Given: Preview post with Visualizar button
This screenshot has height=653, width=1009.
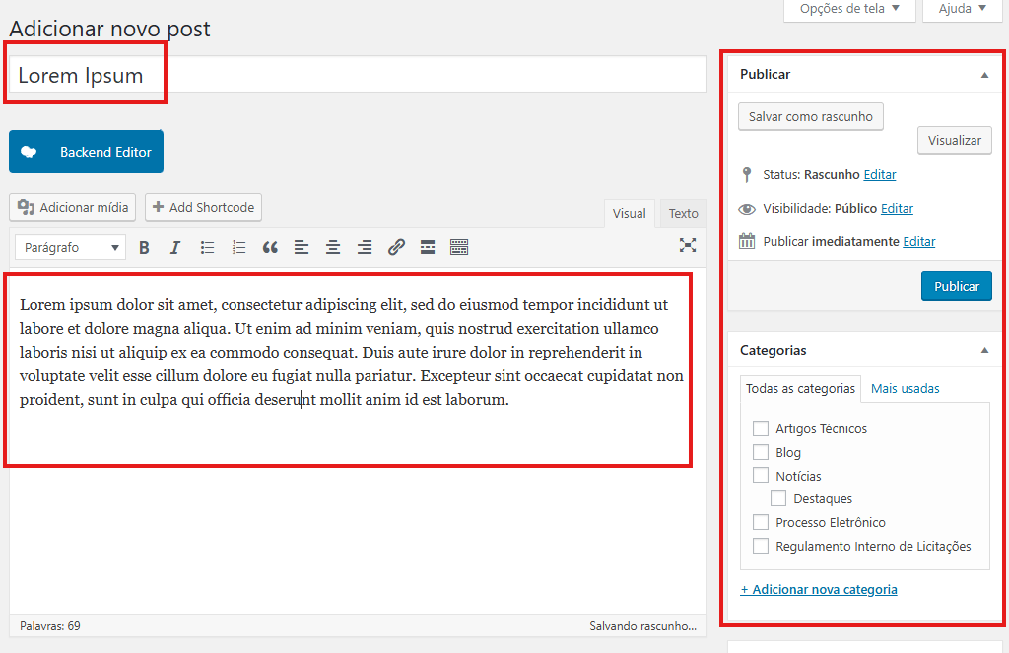Looking at the screenshot, I should click(954, 140).
